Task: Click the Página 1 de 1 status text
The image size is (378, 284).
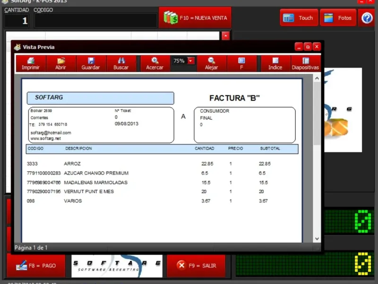Action: (31, 248)
